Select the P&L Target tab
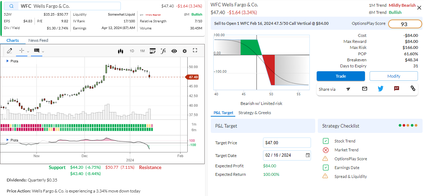Viewport: 424px width, 196px height. coord(223,113)
